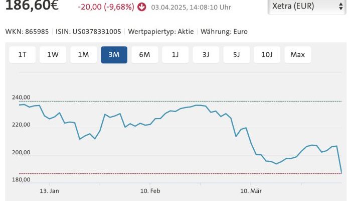The image size is (351, 201).
Task: Select the 1J yearly range
Action: 175,55
